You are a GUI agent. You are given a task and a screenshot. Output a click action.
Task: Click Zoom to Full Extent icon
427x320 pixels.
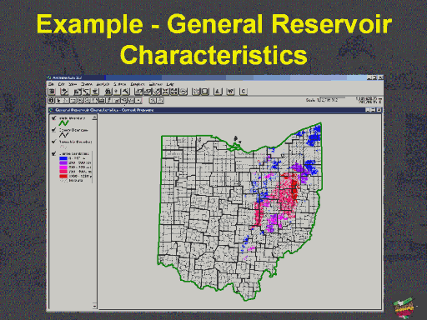(x=138, y=92)
